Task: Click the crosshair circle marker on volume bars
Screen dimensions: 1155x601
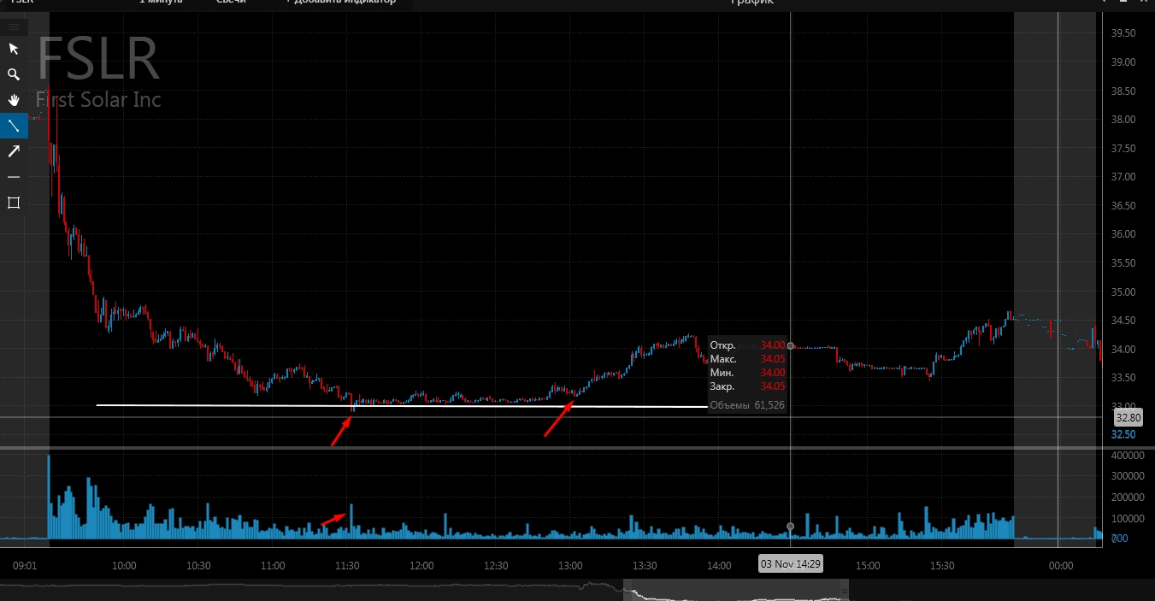Action: (x=790, y=527)
